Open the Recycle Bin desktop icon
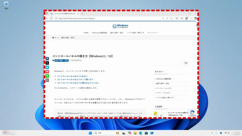242x136 pixels. [6, 5]
